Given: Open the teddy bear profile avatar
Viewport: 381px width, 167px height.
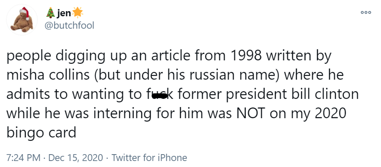Looking at the screenshot, I should coord(22,20).
